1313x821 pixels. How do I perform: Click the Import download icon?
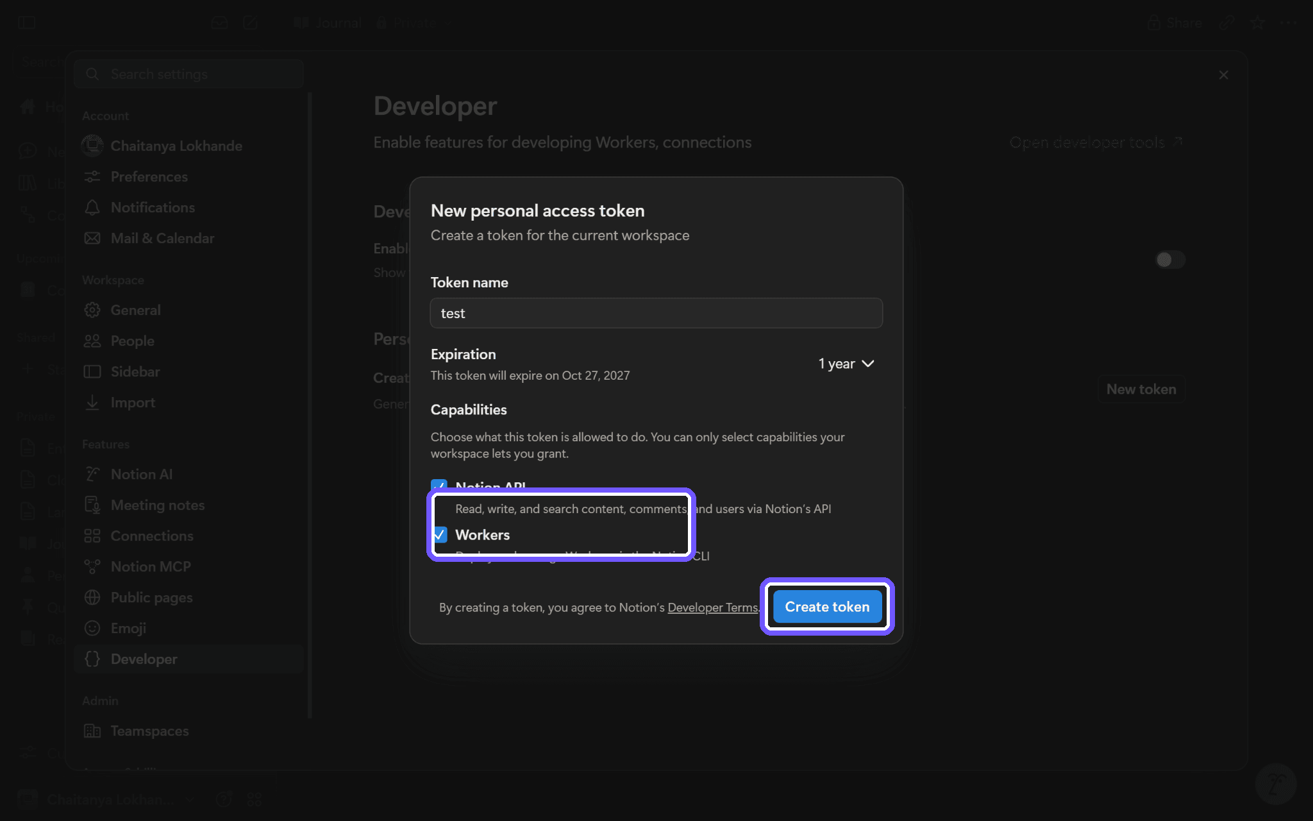tap(92, 402)
